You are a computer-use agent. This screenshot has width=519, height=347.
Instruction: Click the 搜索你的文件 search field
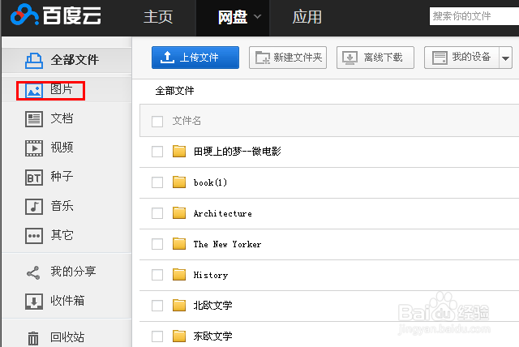pyautogui.click(x=474, y=16)
